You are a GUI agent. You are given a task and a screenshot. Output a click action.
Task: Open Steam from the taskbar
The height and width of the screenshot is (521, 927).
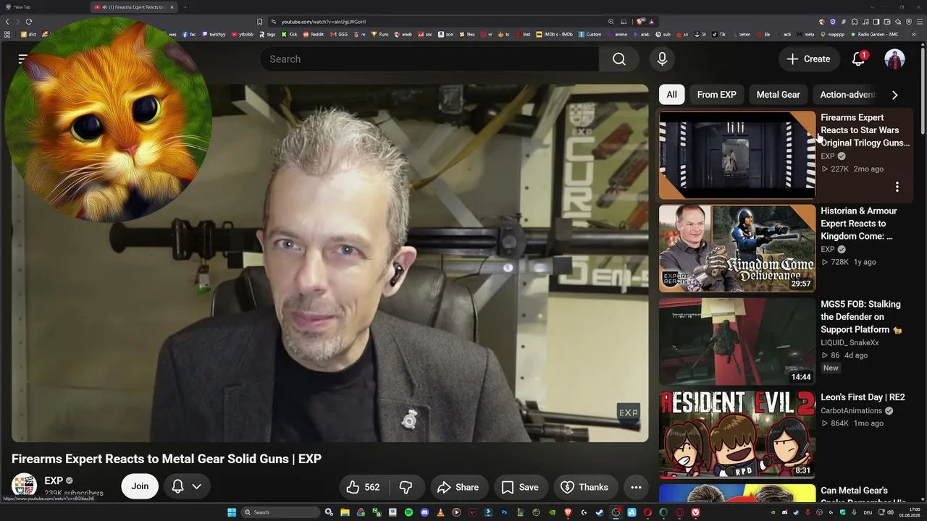[600, 512]
